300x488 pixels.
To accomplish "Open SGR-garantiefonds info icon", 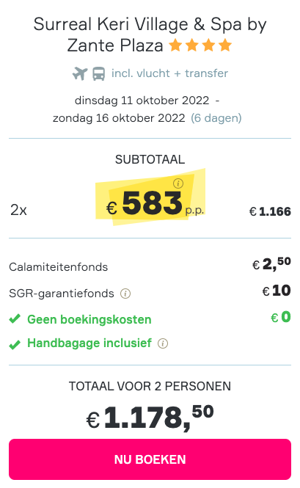I will point(125,294).
